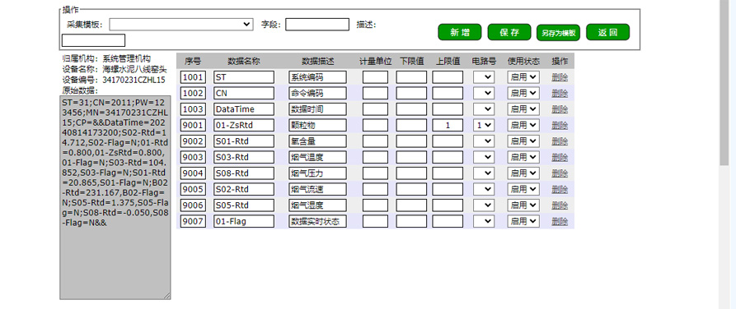
Task: Click the description field 系统编码
Action: (318, 77)
